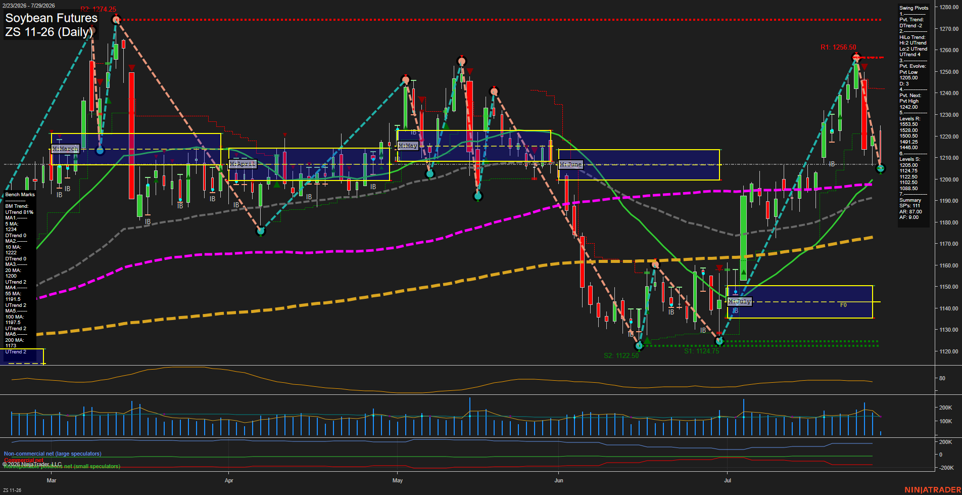Click the 'Levels R:' heading
962x495 pixels.
909,119
